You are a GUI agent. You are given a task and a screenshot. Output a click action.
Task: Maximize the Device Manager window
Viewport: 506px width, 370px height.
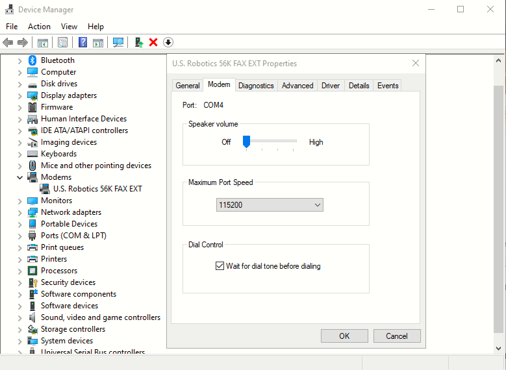461,9
